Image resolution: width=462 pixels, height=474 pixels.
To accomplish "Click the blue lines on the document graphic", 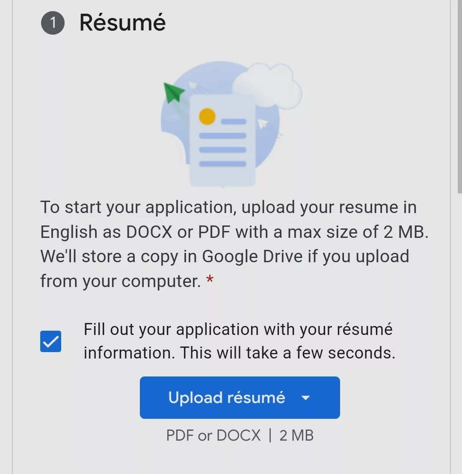I will [222, 150].
